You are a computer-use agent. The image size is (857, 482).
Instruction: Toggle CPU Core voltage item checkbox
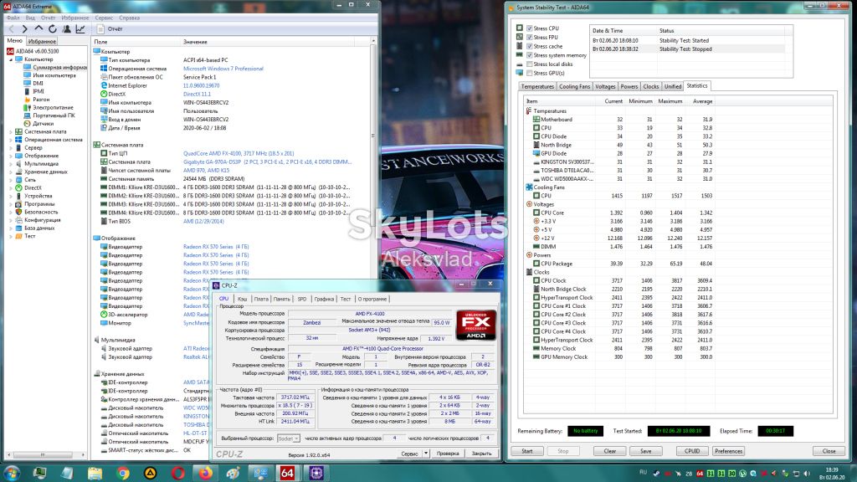coord(536,213)
